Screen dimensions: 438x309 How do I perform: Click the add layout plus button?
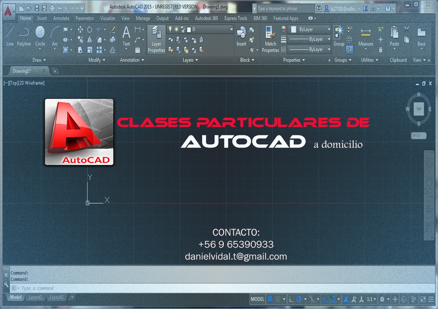tap(72, 297)
